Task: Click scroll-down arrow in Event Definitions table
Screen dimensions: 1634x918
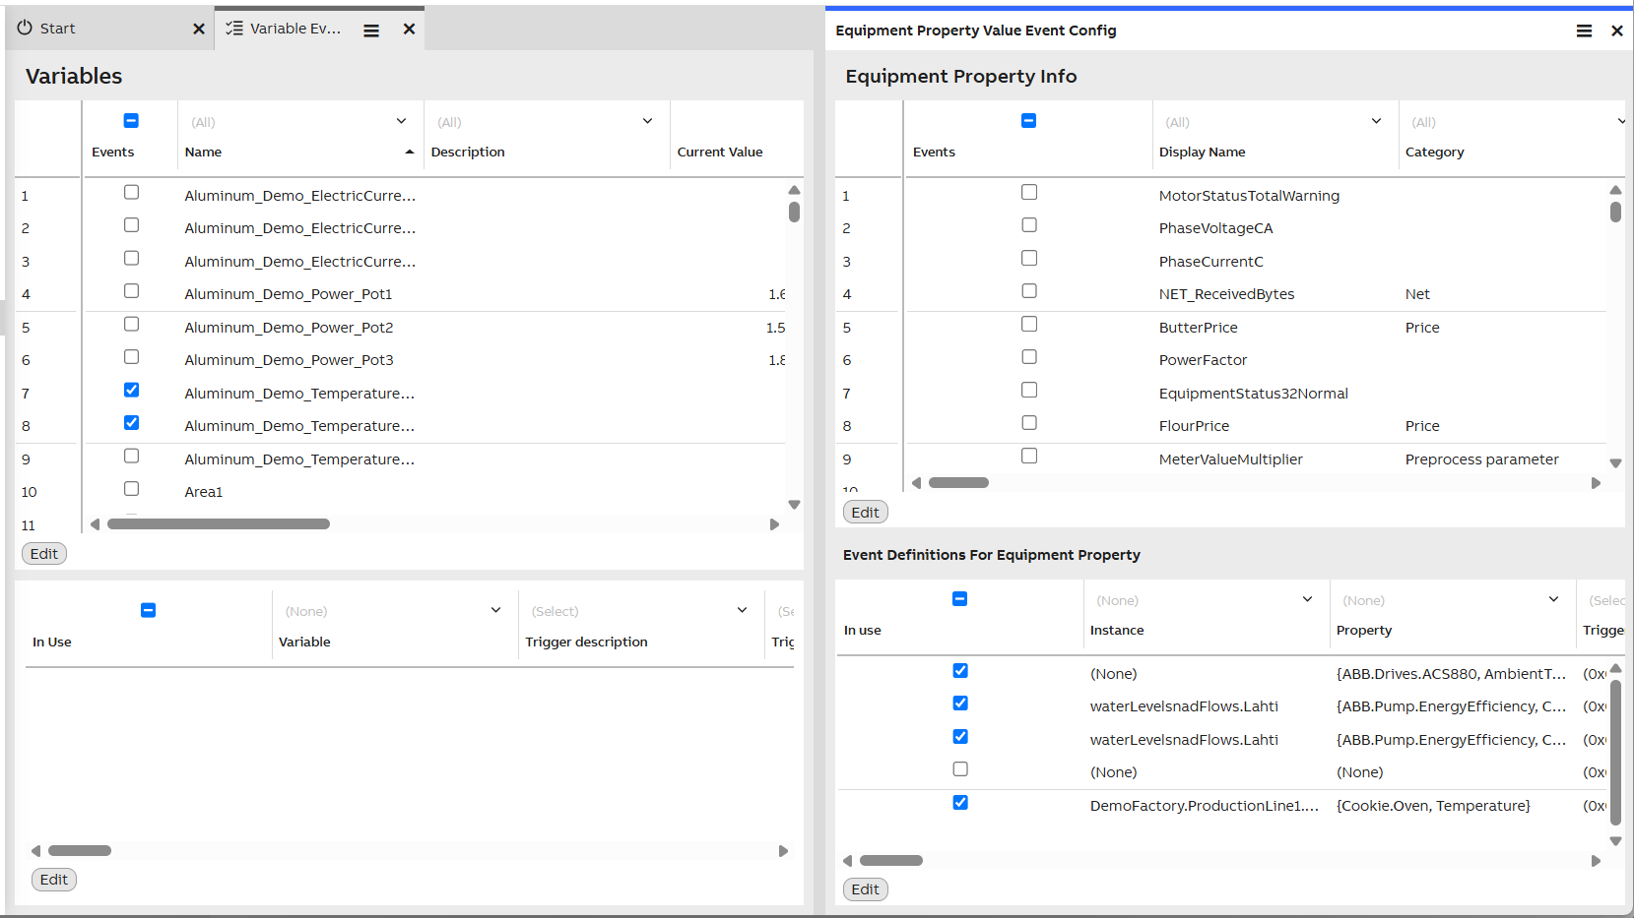Action: tap(1615, 841)
